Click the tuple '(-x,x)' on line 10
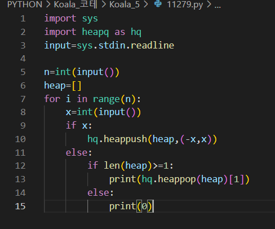 196,139
